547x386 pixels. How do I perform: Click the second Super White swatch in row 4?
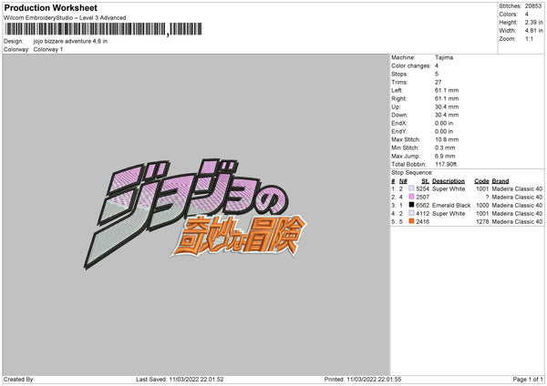click(412, 213)
